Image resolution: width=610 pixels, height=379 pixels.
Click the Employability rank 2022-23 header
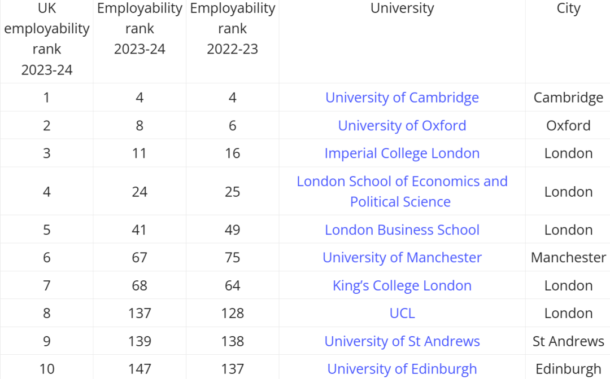tap(232, 29)
